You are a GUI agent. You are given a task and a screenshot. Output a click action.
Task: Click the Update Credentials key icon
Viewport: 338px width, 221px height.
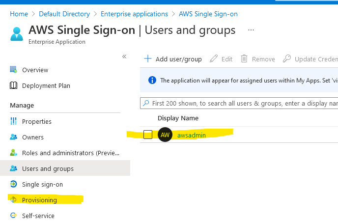[x=287, y=58]
